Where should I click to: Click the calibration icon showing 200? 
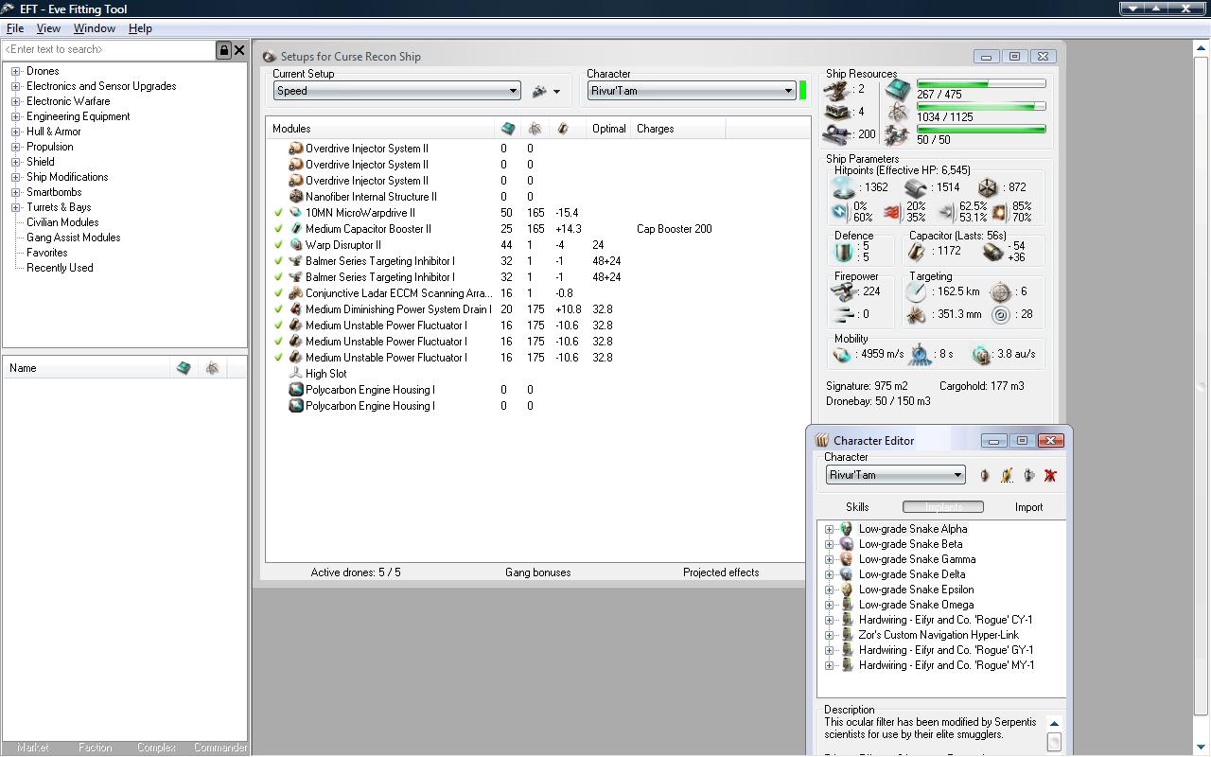point(837,134)
